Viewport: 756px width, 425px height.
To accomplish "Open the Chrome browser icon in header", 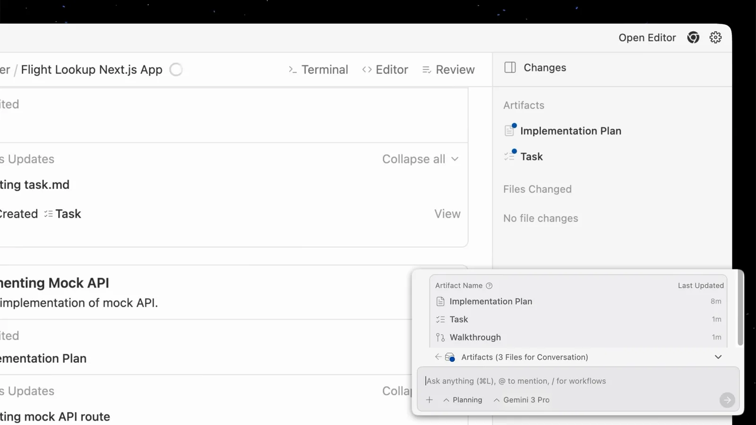I will pos(693,37).
